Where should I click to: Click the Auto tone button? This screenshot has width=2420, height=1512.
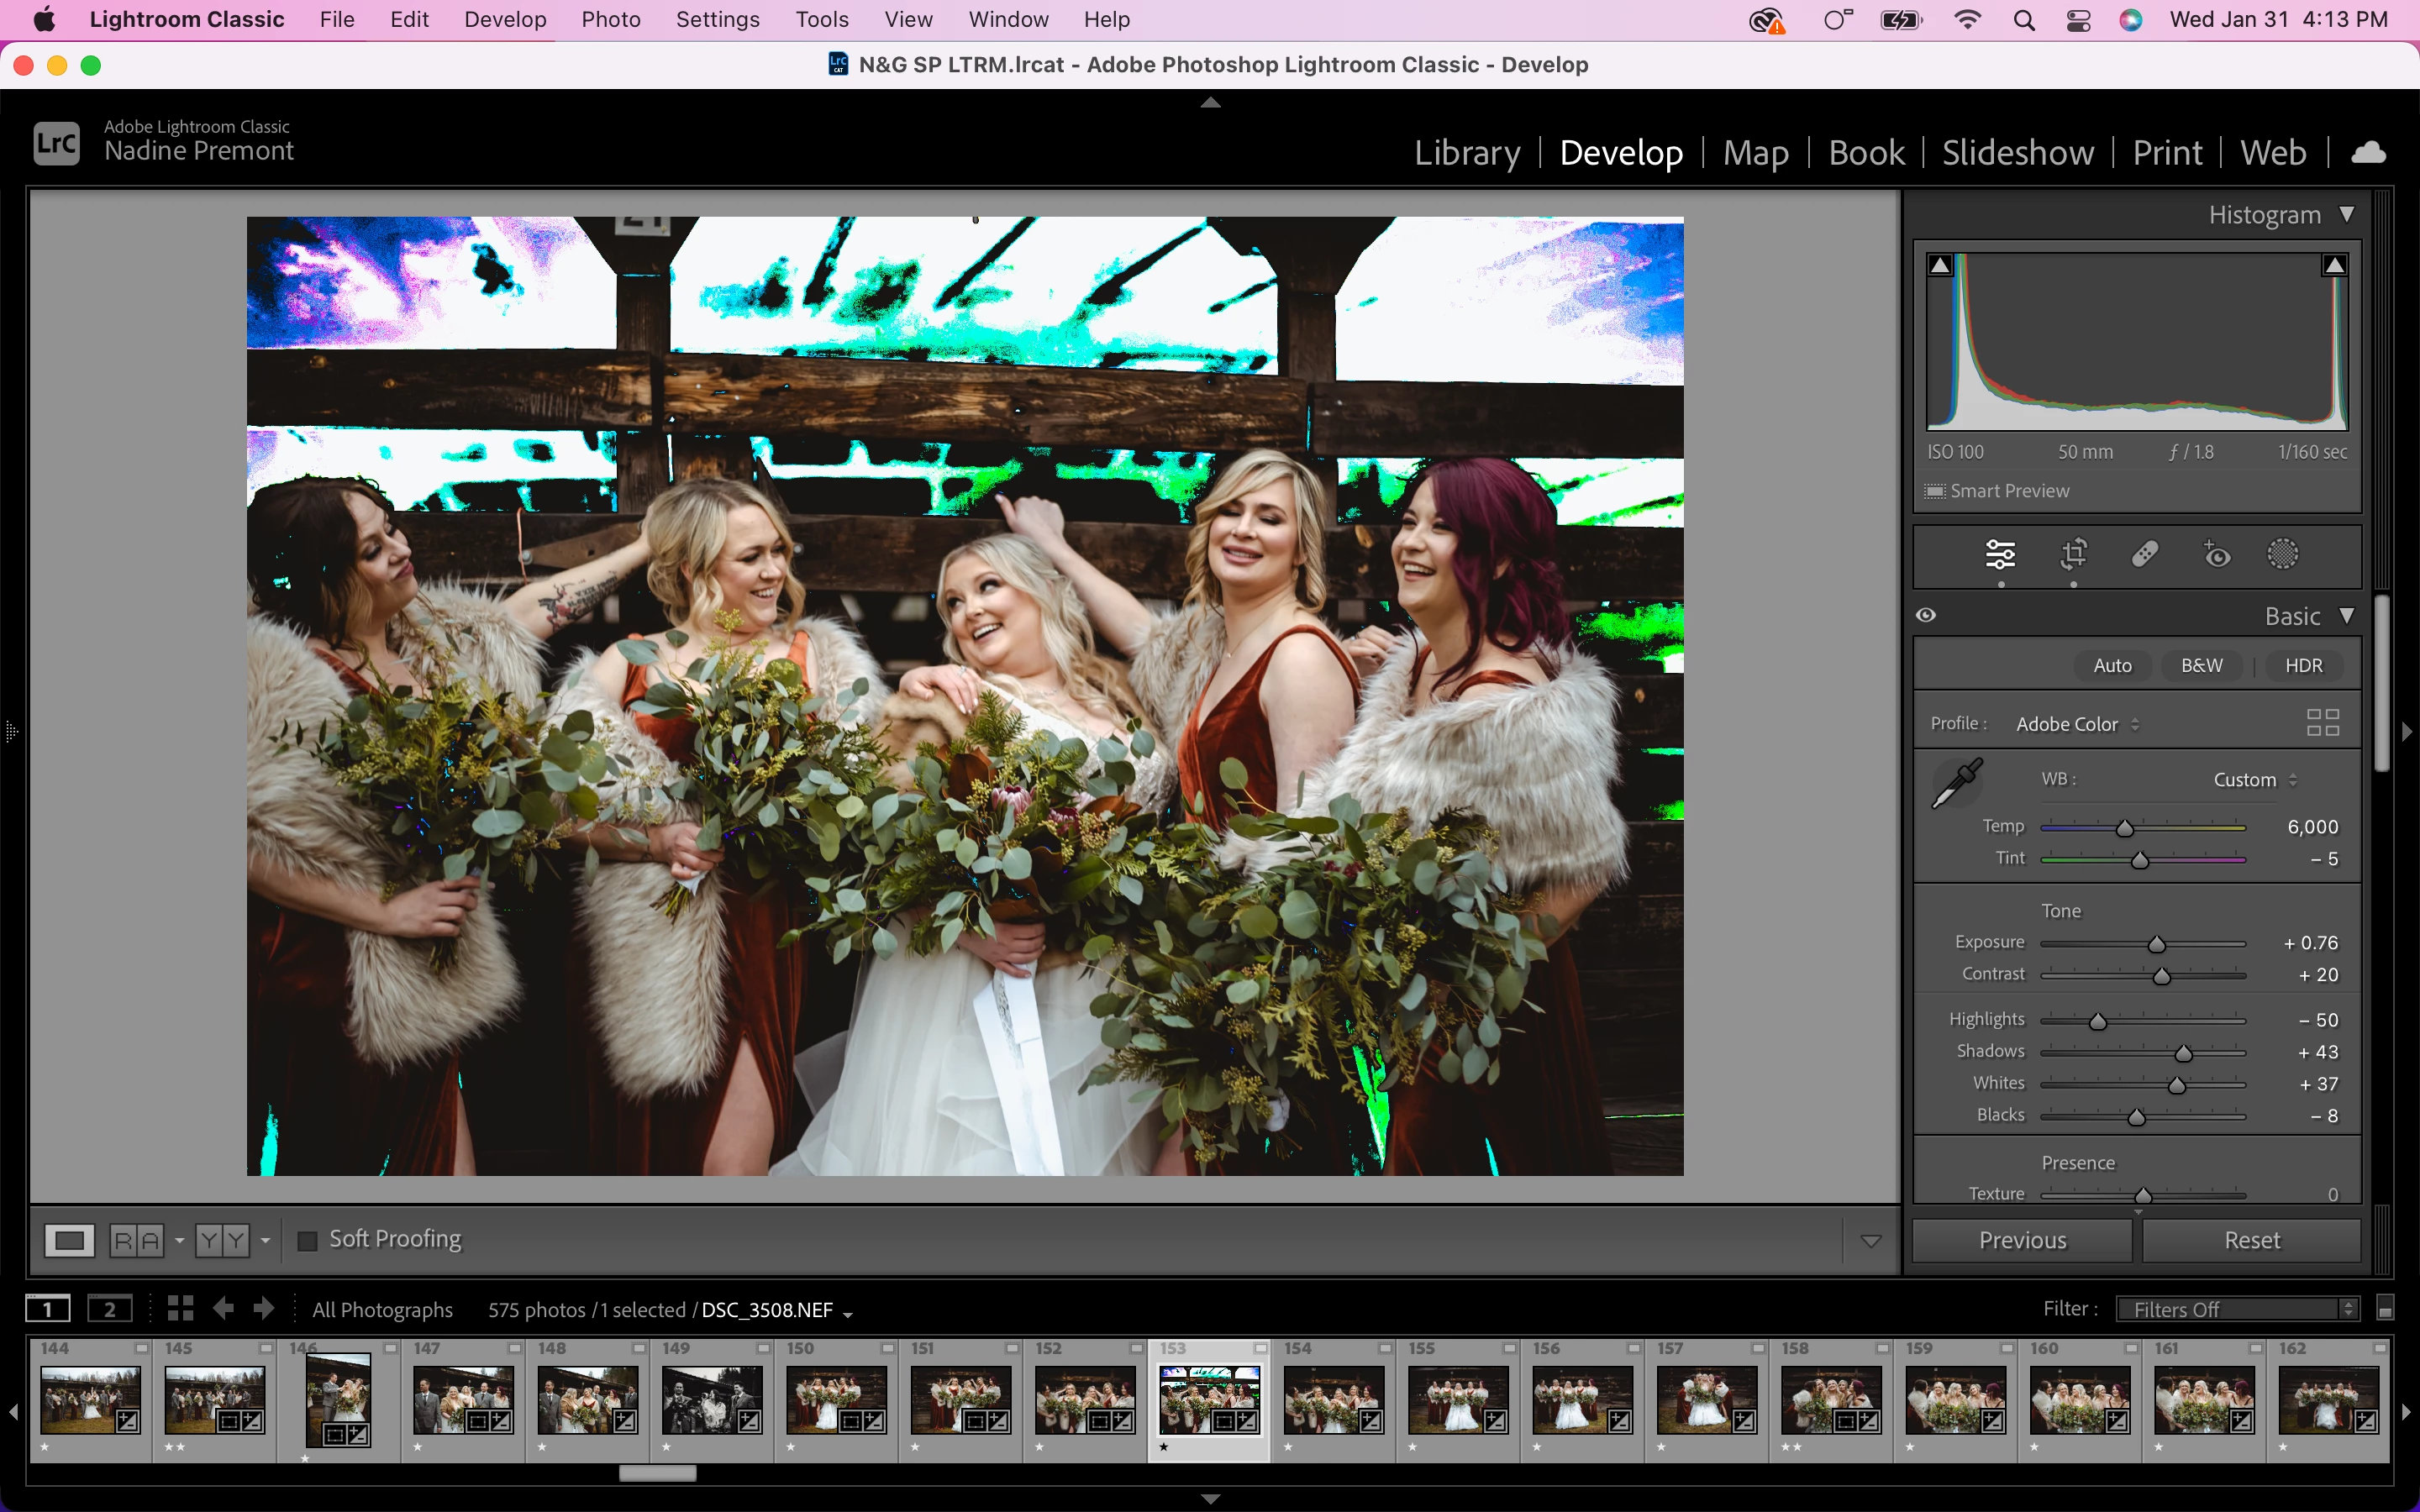(2112, 665)
